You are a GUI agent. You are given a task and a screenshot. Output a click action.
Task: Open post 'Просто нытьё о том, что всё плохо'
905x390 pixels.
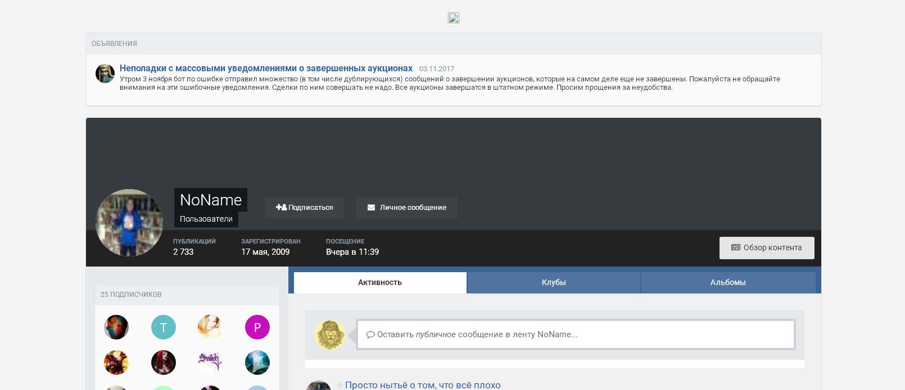click(423, 385)
